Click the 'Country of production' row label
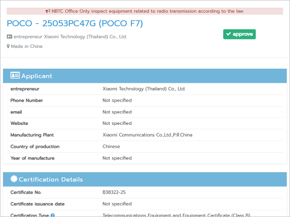 pyautogui.click(x=35, y=146)
